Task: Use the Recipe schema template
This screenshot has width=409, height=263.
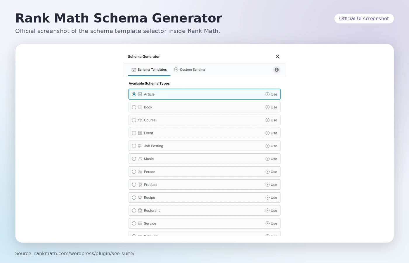Action: [271, 198]
